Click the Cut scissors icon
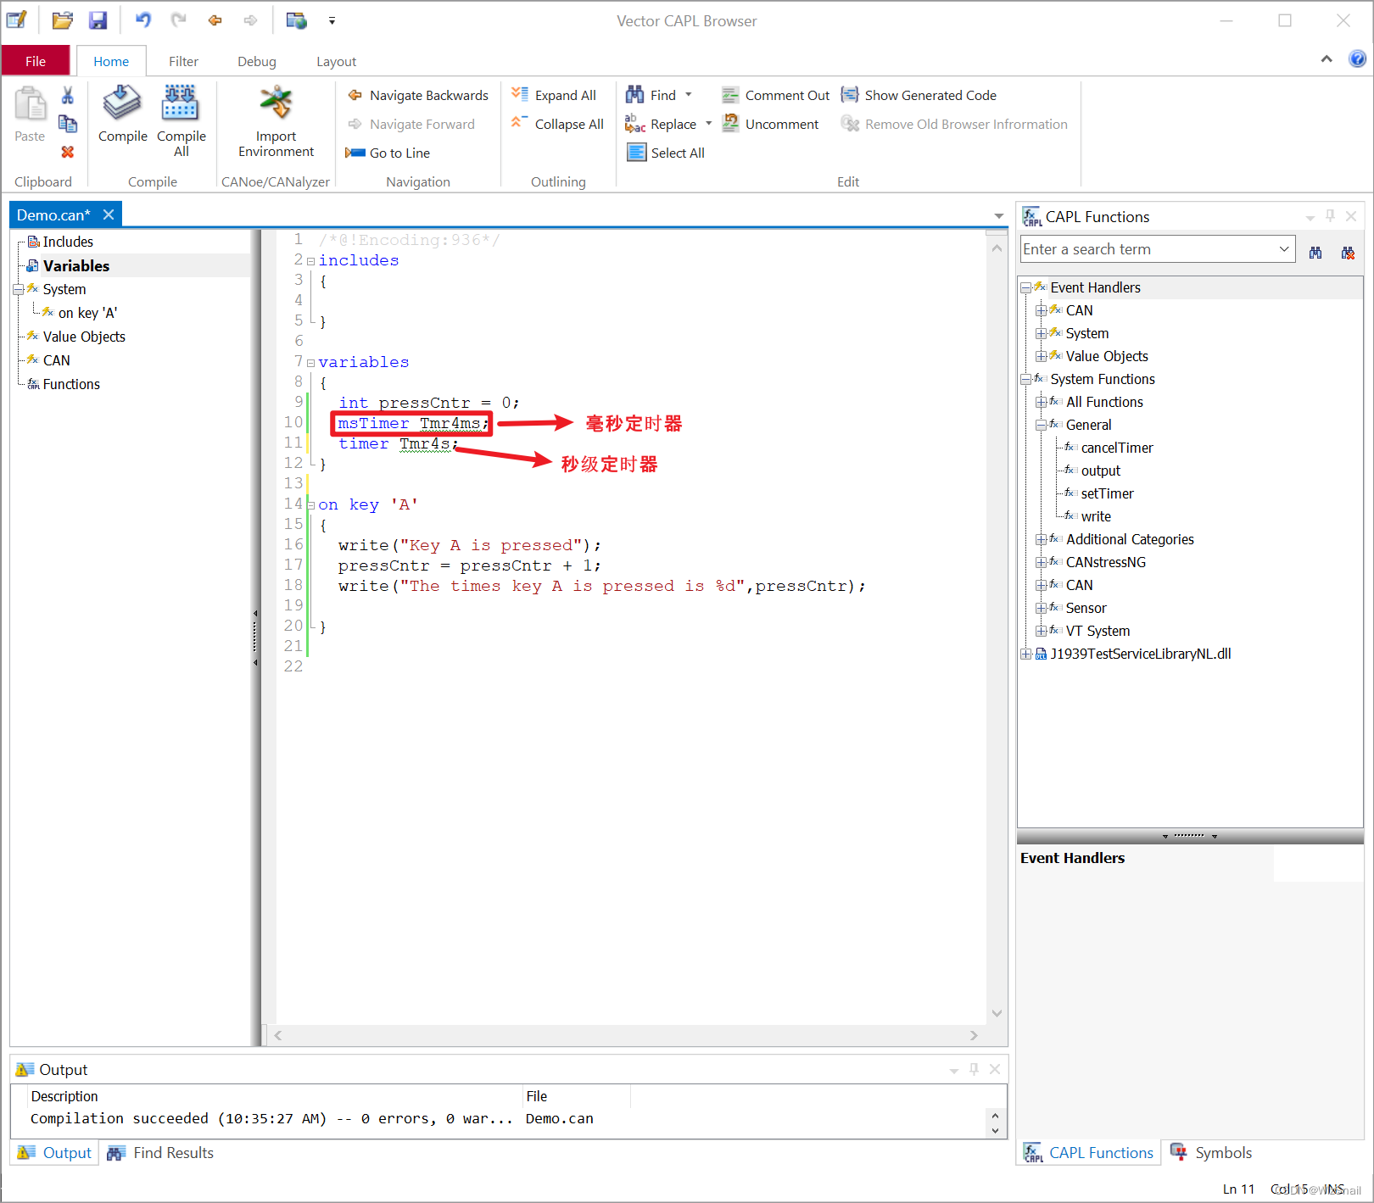Screen dimensions: 1374x1203 click(x=68, y=95)
